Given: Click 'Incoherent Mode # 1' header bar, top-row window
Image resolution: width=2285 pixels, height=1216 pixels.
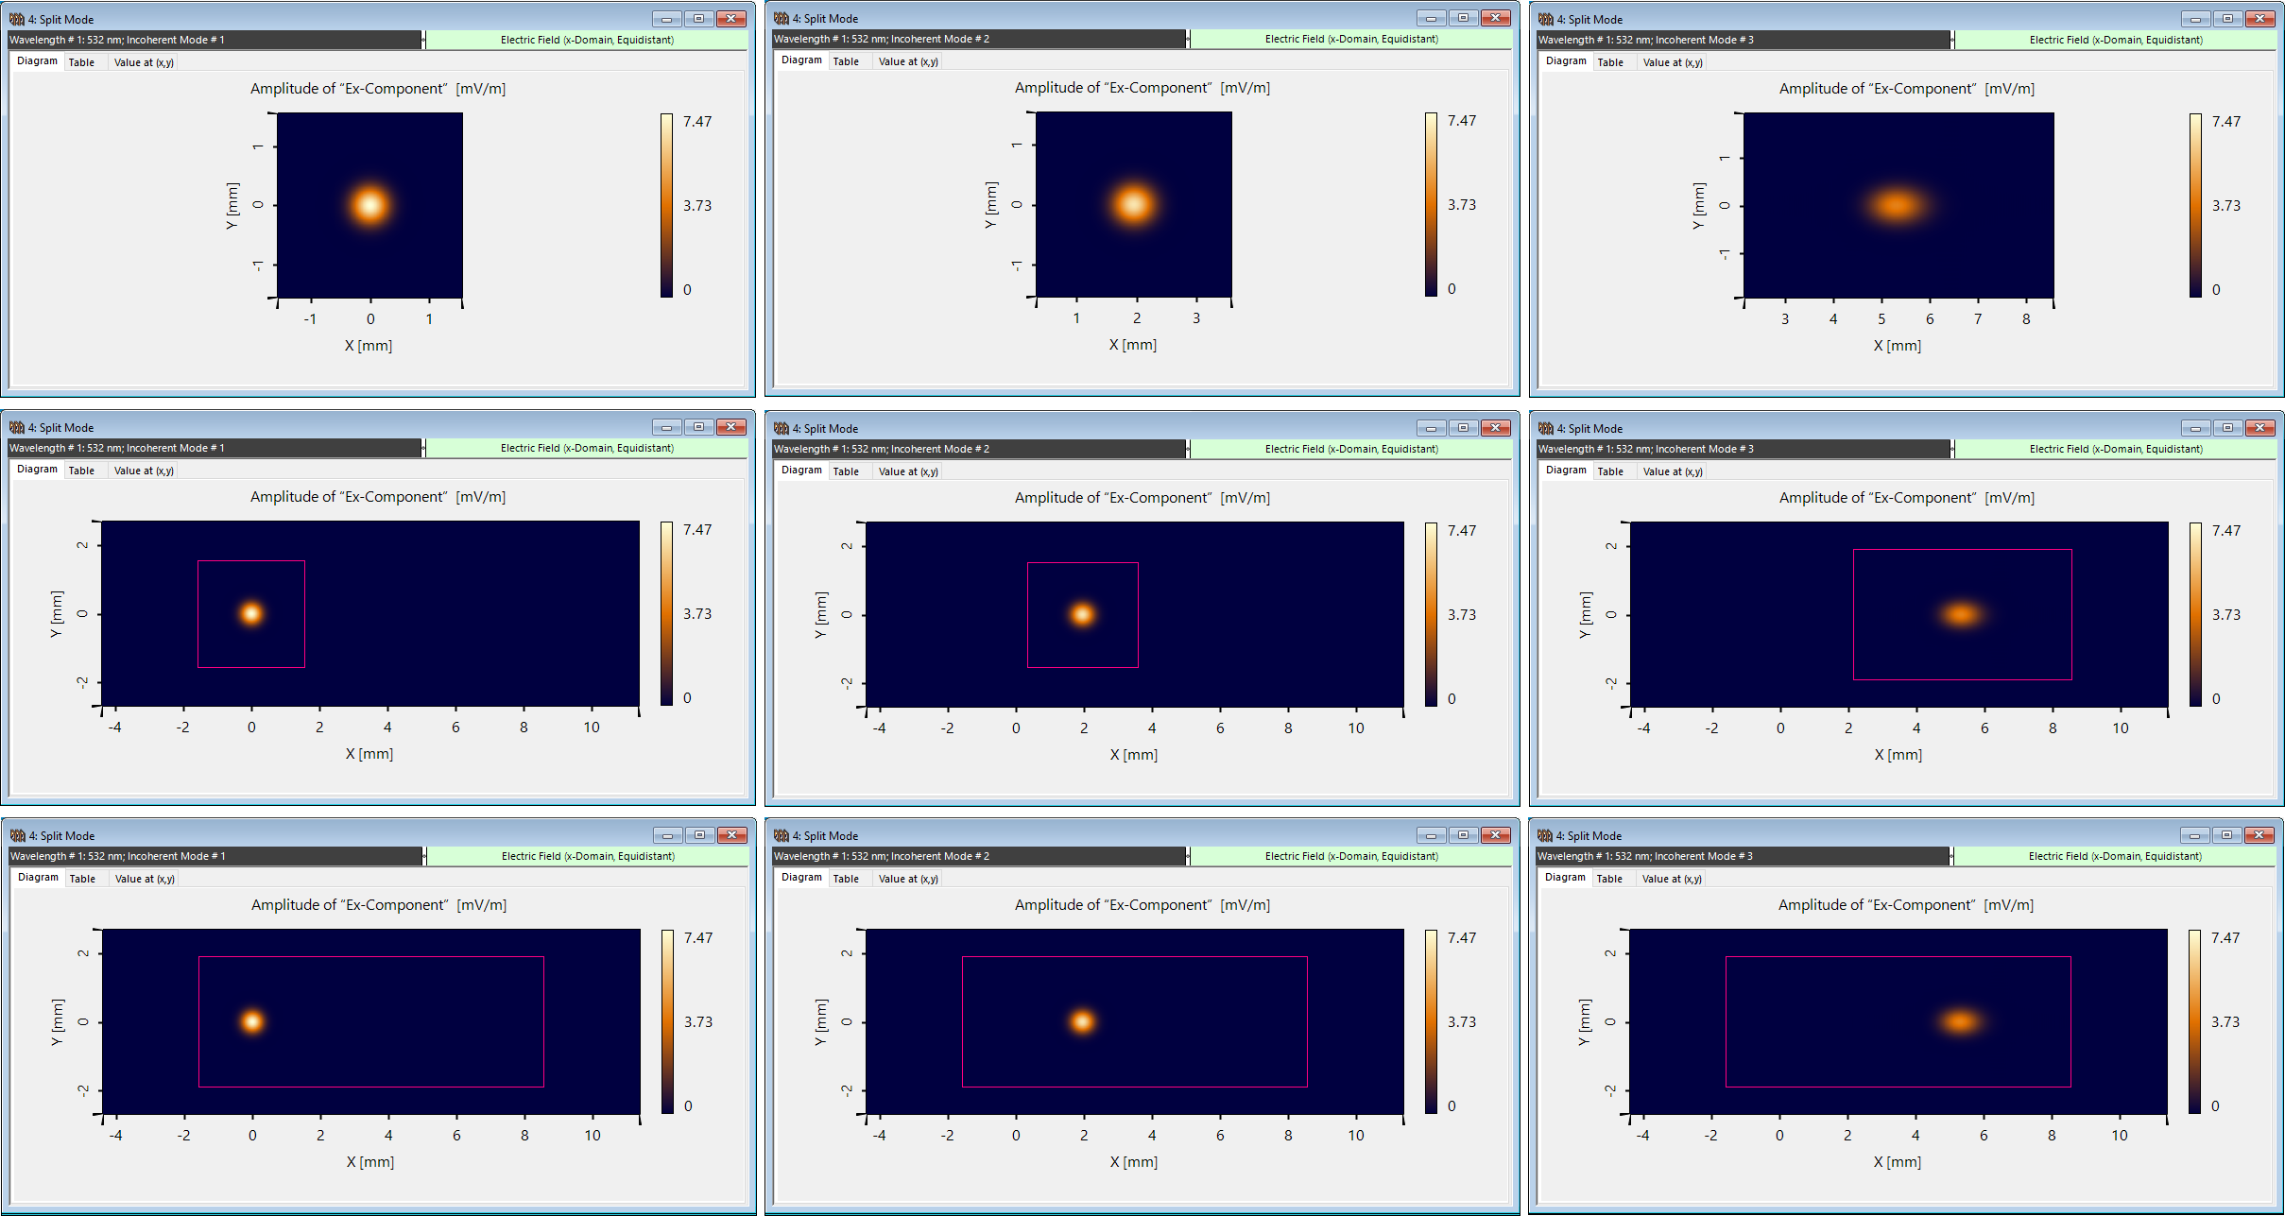Looking at the screenshot, I should tap(215, 40).
